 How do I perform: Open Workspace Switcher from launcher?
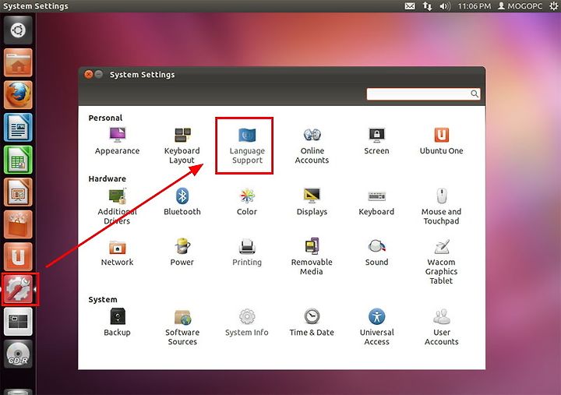(18, 322)
